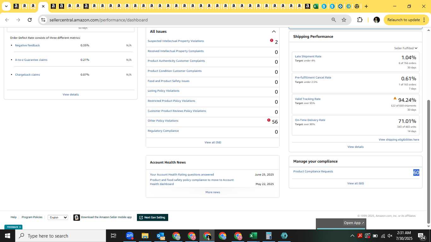Dismiss the FEEDBACK tab with its X
Viewport: 431px width, 242px height.
click(20, 227)
